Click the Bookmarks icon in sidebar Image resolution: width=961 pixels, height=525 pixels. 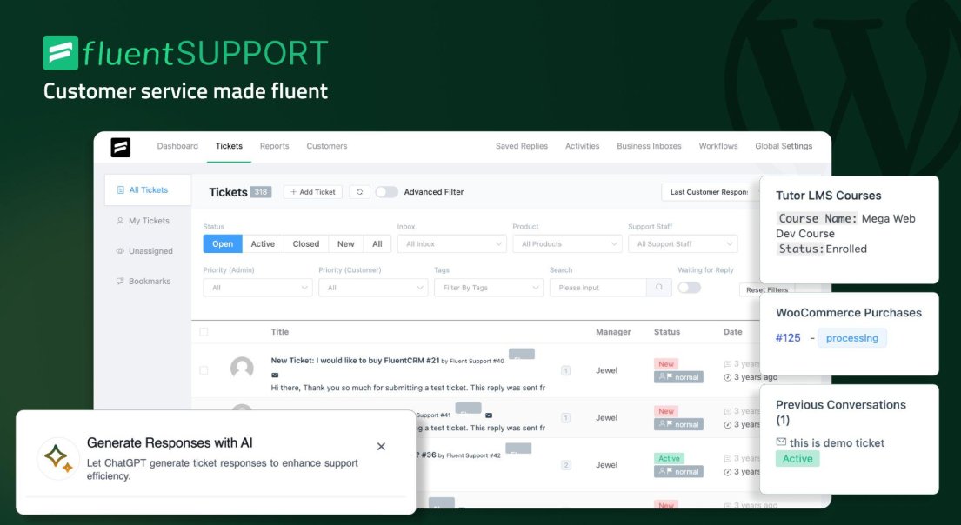coord(120,281)
